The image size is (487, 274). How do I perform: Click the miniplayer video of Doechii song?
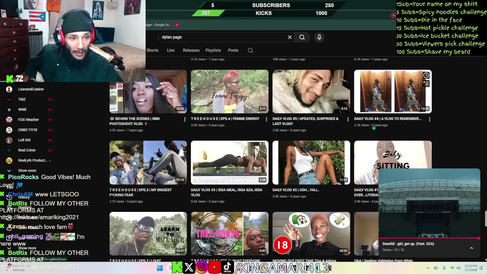(429, 203)
